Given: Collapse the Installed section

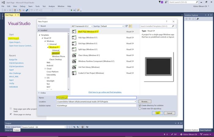Looking at the screenshot, I should pos(39,30).
